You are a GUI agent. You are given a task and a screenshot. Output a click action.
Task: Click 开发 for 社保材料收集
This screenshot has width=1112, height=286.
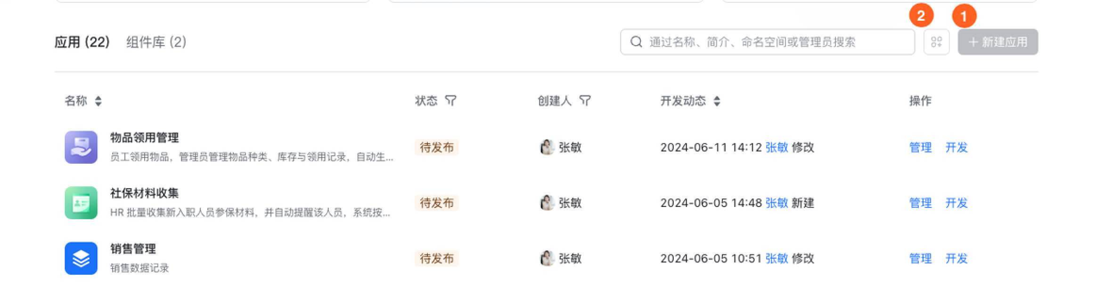(957, 203)
